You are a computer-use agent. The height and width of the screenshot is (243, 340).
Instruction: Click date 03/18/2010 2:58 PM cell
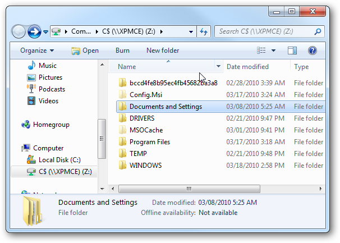255,166
